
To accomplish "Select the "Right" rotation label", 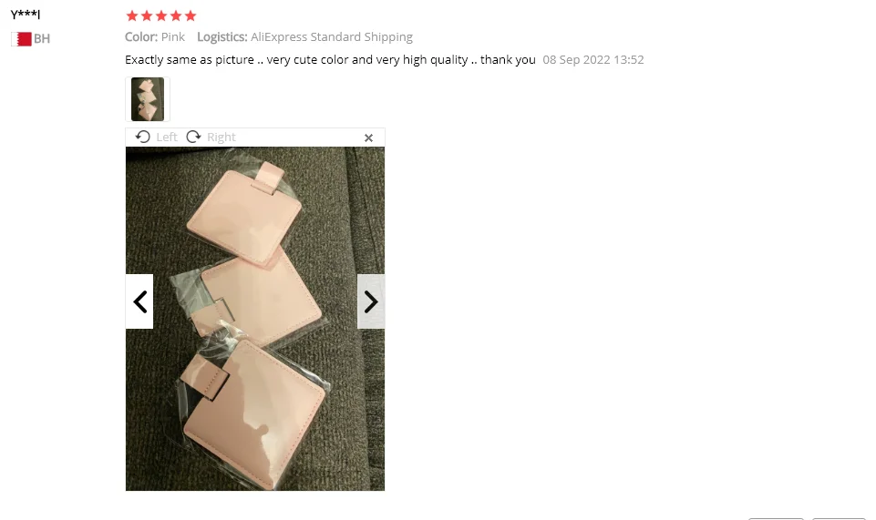I will [222, 138].
